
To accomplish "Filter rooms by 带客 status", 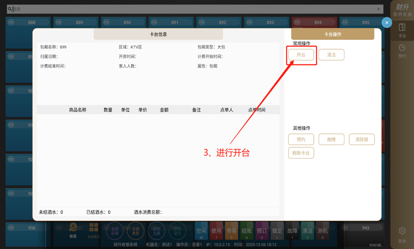I will click(x=232, y=231).
